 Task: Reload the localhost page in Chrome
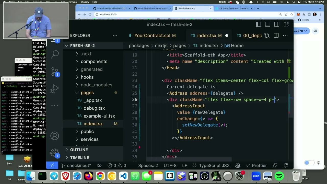point(90,15)
